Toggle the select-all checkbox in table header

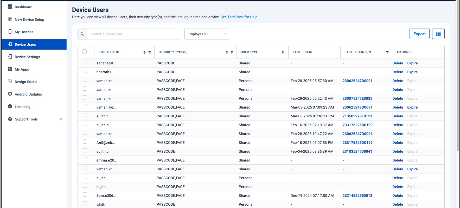click(x=85, y=51)
